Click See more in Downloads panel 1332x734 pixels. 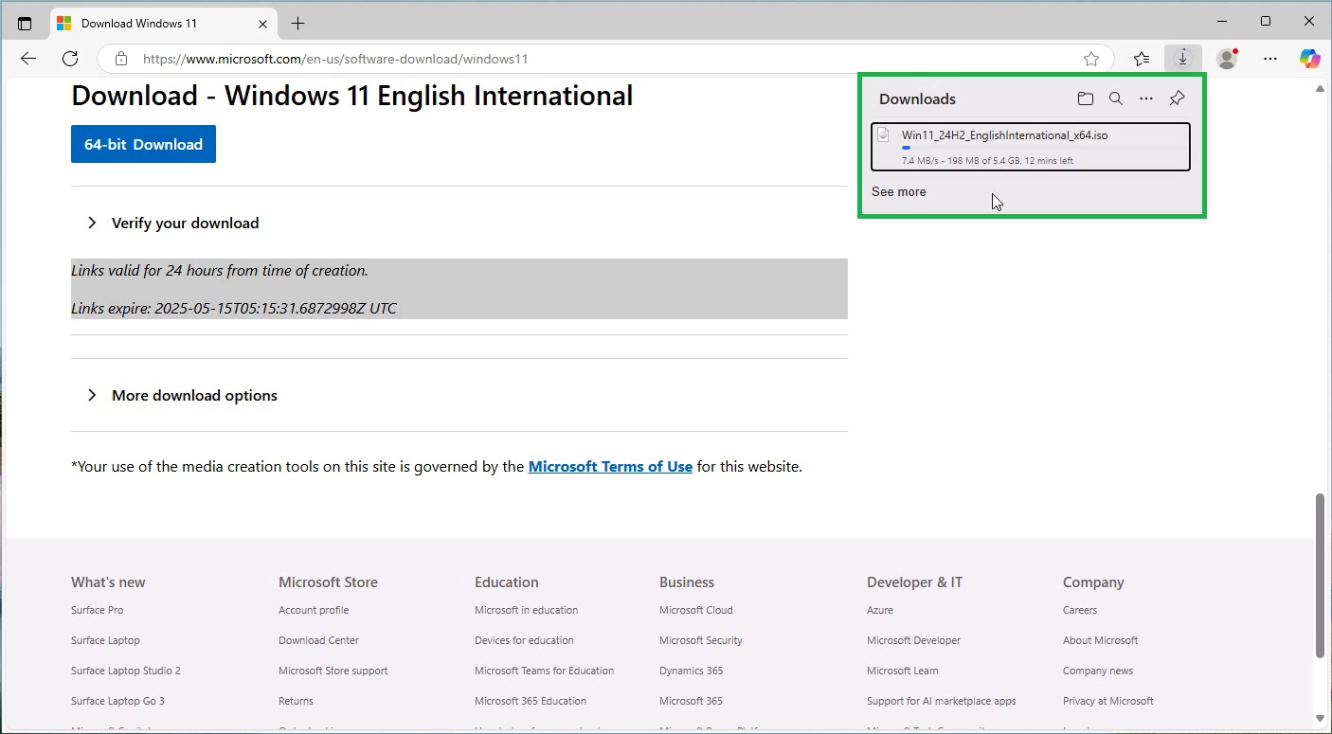click(x=899, y=191)
